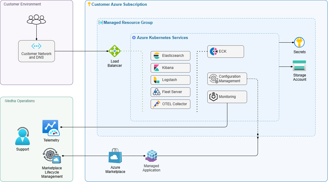Select the Customer Network and DNS icon

click(x=36, y=46)
